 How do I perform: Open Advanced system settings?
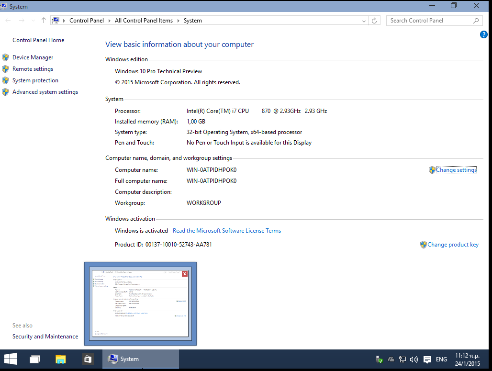point(45,92)
